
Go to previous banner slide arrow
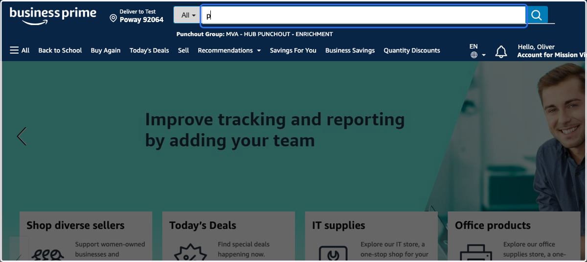[x=22, y=136]
